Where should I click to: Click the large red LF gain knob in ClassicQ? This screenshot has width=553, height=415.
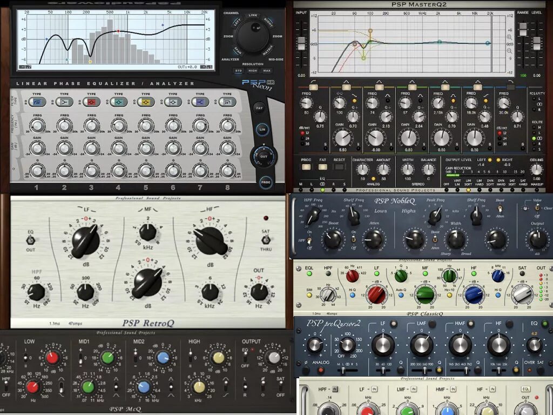coord(376,294)
